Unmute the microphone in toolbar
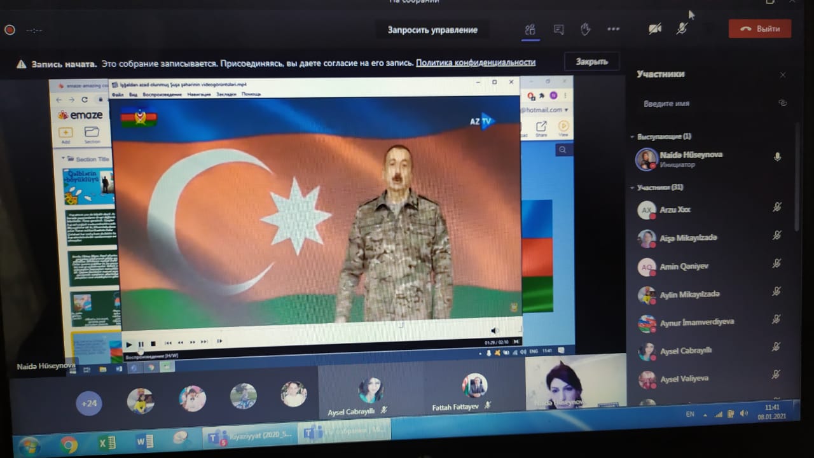 pos(682,29)
